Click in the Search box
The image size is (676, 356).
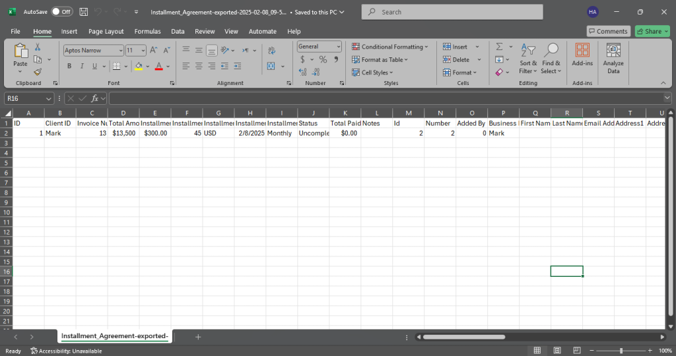coord(452,12)
